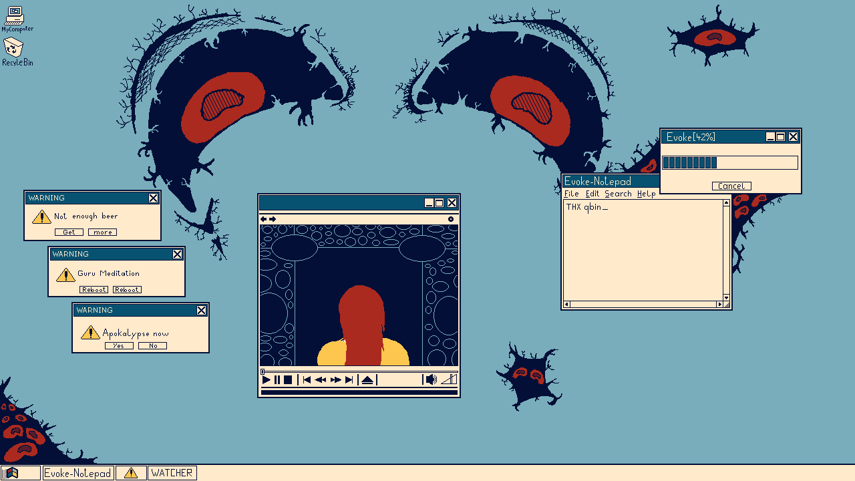This screenshot has height=481, width=855.
Task: Click the volume level ramp control
Action: (x=449, y=379)
